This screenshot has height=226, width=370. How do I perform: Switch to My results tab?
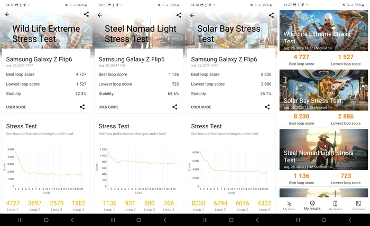312,205
